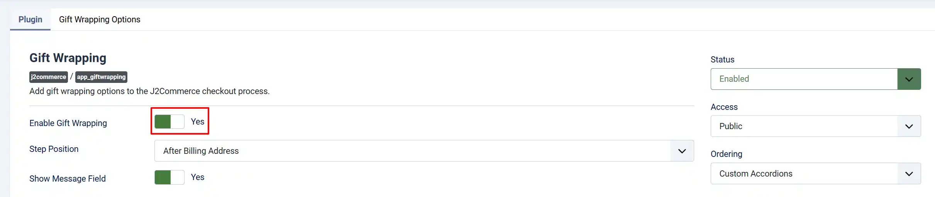Viewport: 935px width, 197px height.
Task: Click the j2commerce badge
Action: click(49, 77)
